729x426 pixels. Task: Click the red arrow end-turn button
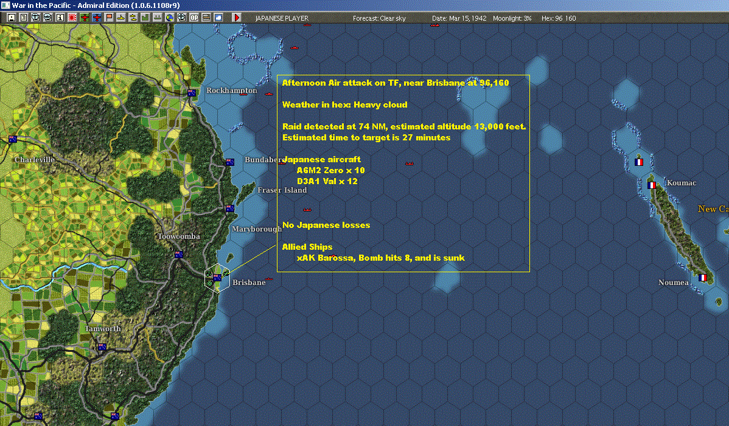click(236, 18)
